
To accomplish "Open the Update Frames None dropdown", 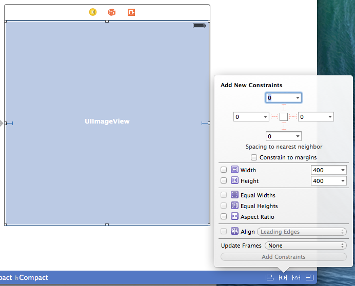I will tap(306, 246).
